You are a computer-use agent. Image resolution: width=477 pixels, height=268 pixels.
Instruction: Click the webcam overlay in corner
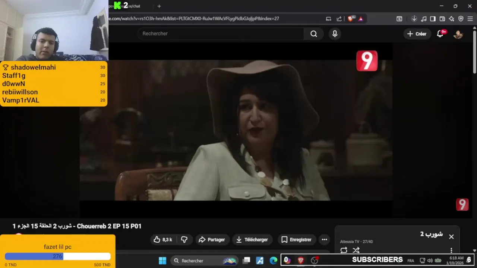[x=54, y=31]
